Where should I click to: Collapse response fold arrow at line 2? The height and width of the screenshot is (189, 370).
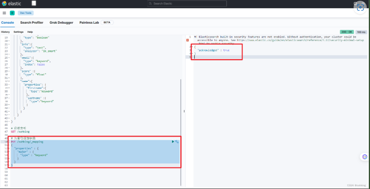click(x=192, y=47)
